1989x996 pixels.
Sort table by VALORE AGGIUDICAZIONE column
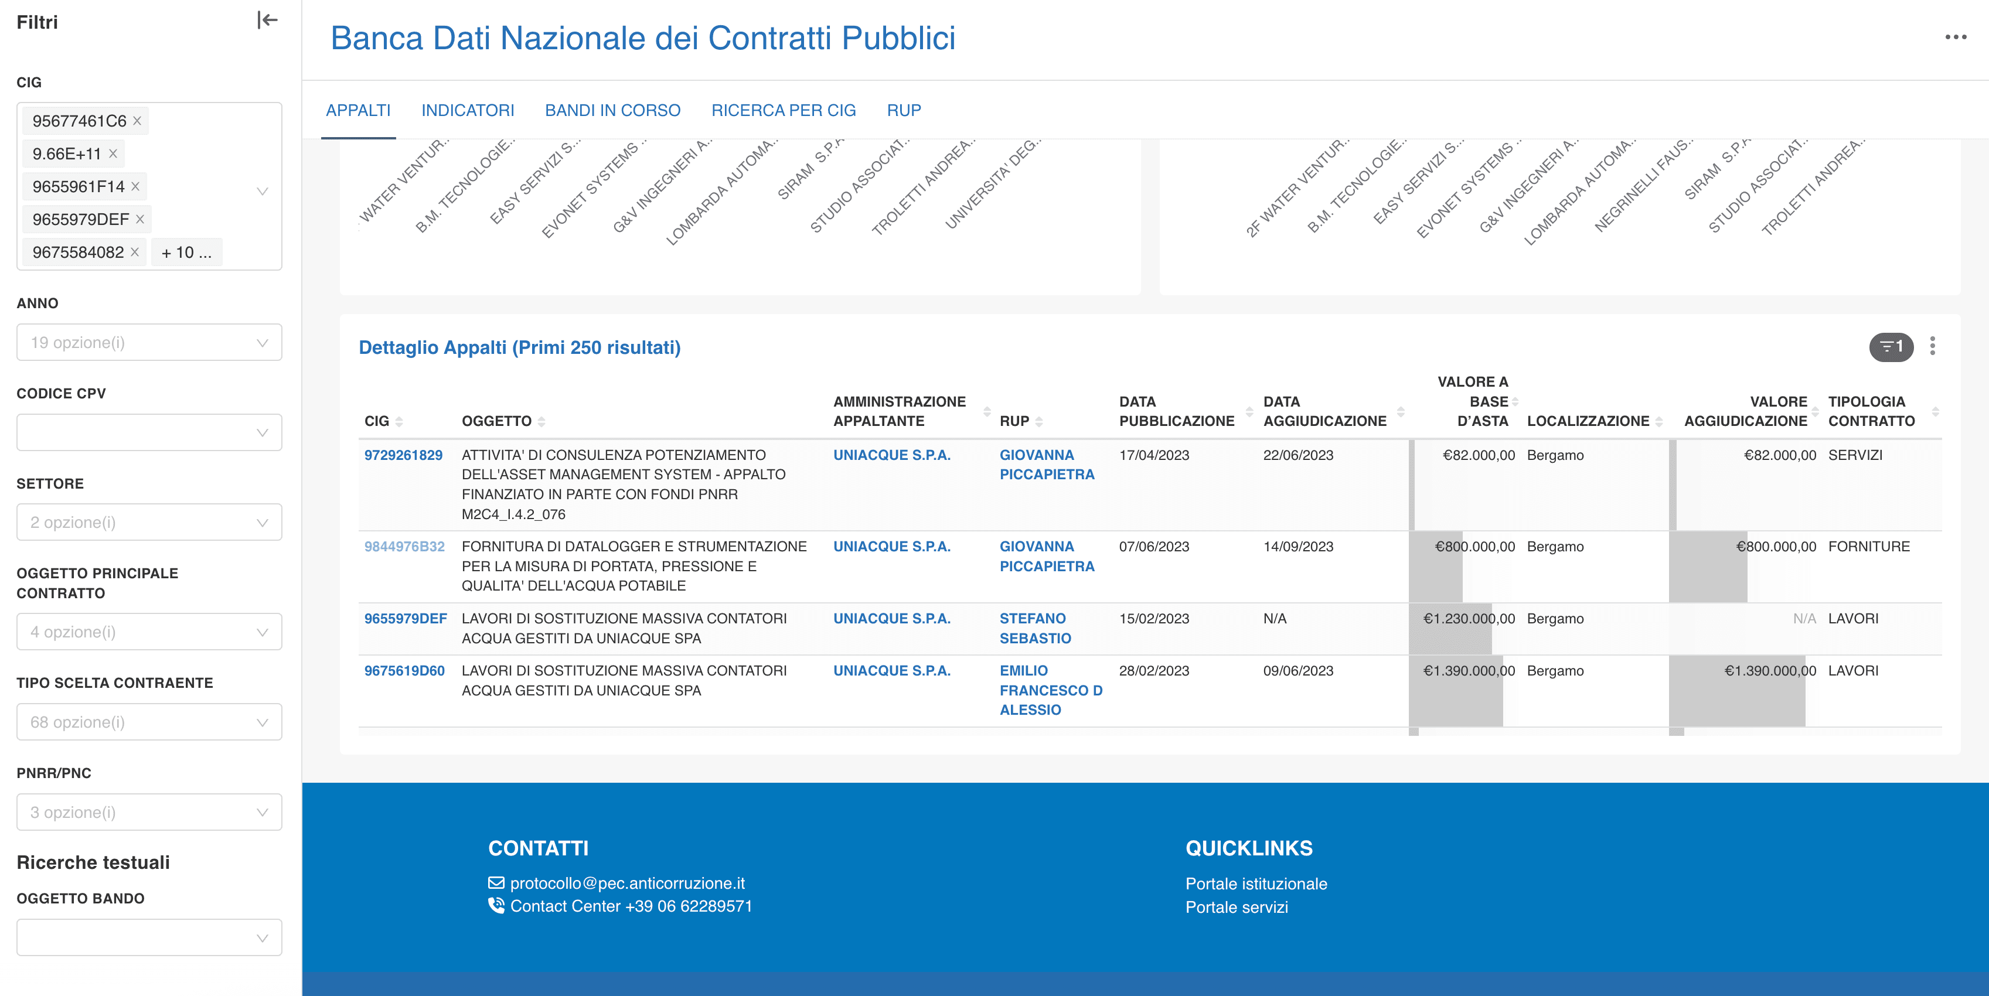click(x=1814, y=411)
